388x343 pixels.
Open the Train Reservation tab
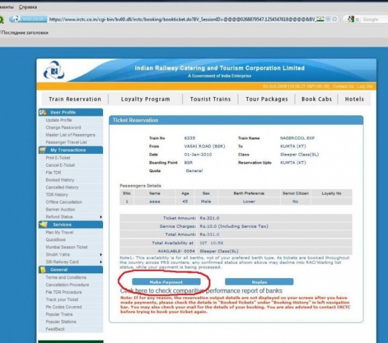[75, 99]
